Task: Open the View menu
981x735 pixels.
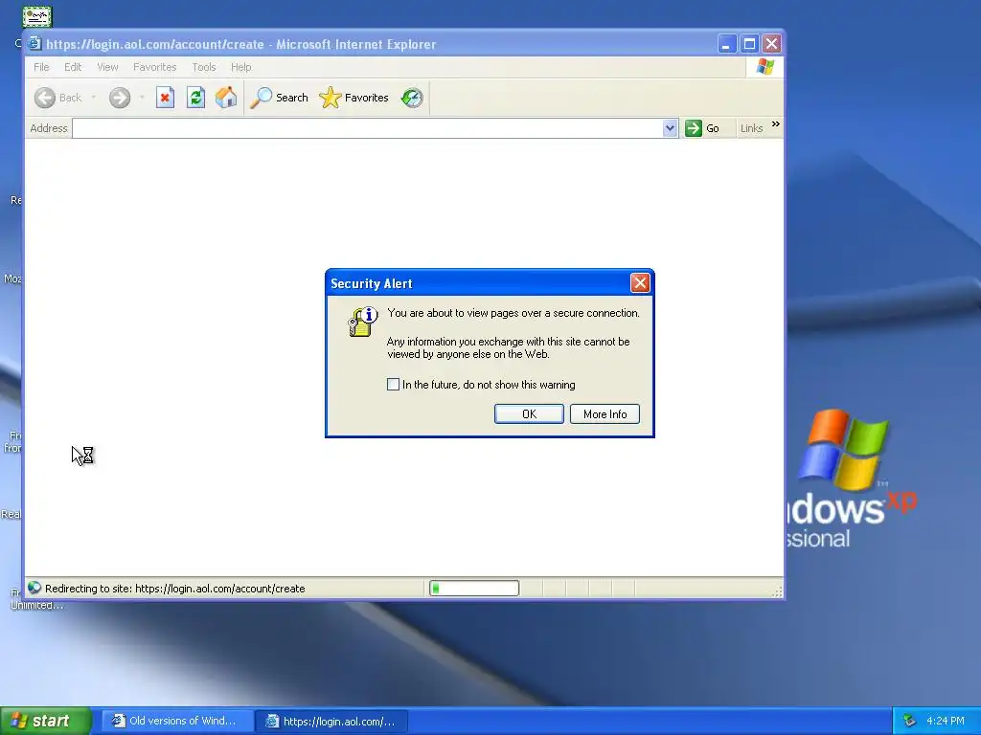Action: (x=107, y=67)
